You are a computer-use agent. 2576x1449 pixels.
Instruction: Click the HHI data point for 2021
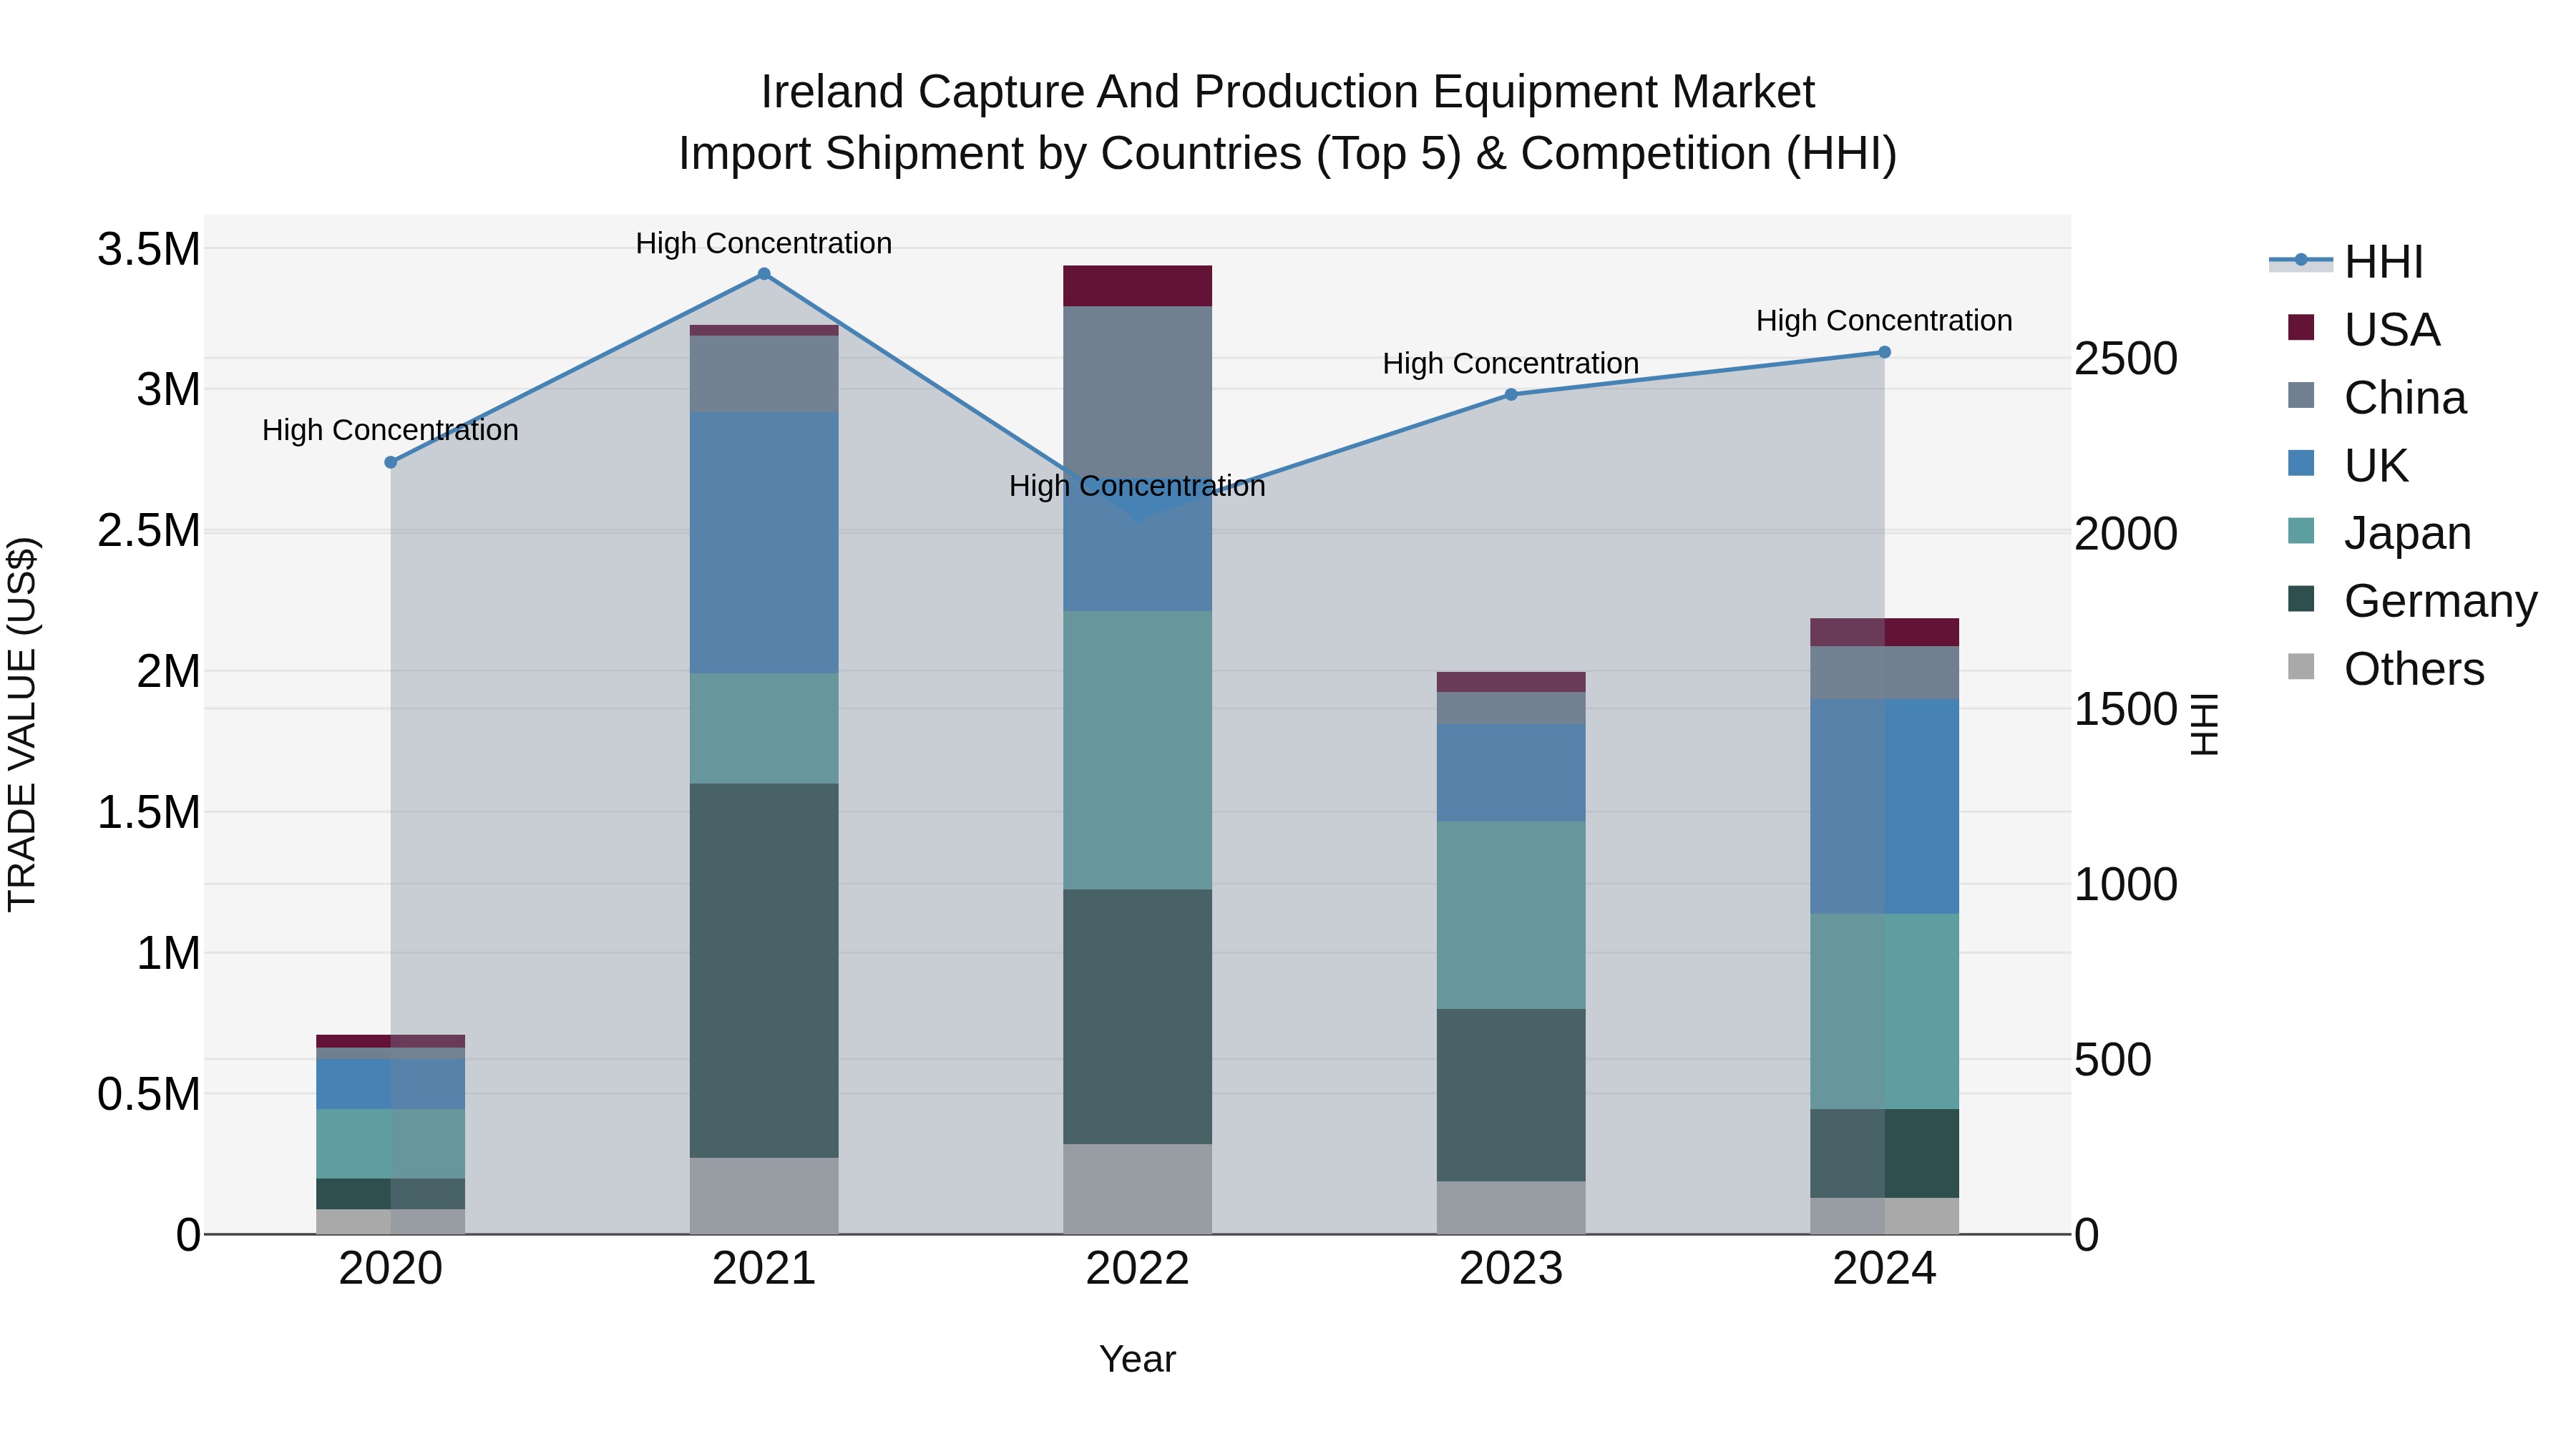point(764,274)
